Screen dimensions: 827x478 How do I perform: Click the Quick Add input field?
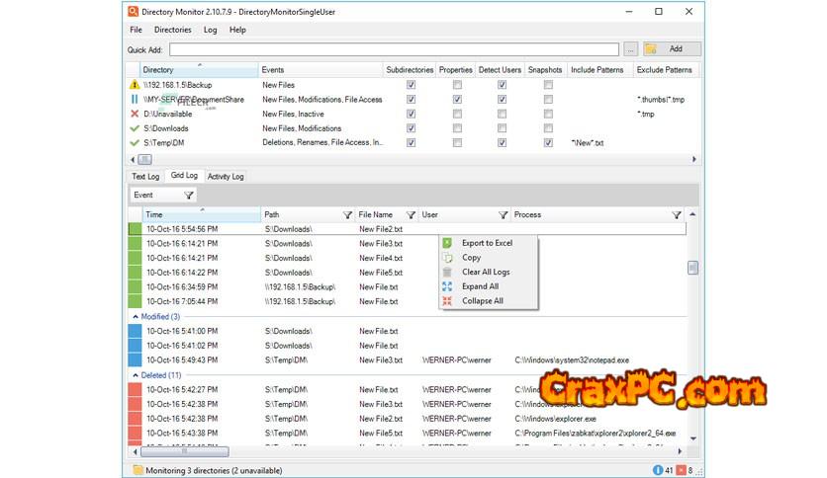pyautogui.click(x=394, y=48)
